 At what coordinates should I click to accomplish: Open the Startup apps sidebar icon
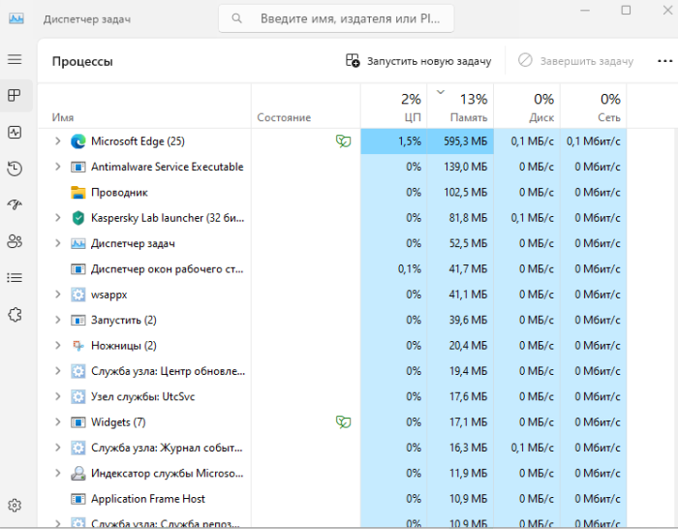(x=15, y=204)
